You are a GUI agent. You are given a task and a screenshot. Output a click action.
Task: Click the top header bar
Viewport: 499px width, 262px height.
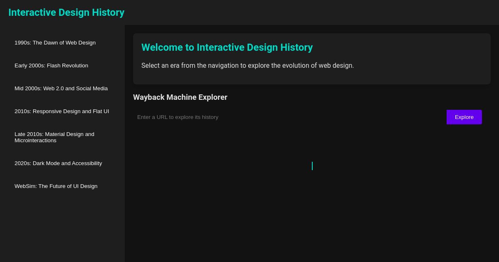(291, 12)
